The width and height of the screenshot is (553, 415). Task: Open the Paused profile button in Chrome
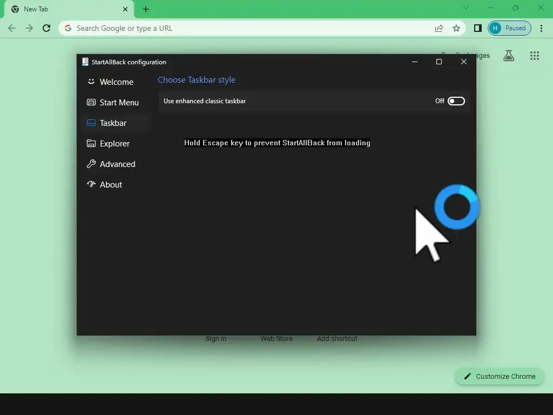[x=509, y=28]
